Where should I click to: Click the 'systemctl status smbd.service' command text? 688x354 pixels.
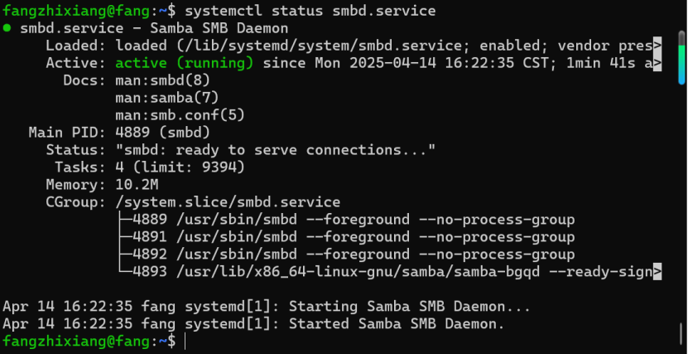(x=310, y=11)
